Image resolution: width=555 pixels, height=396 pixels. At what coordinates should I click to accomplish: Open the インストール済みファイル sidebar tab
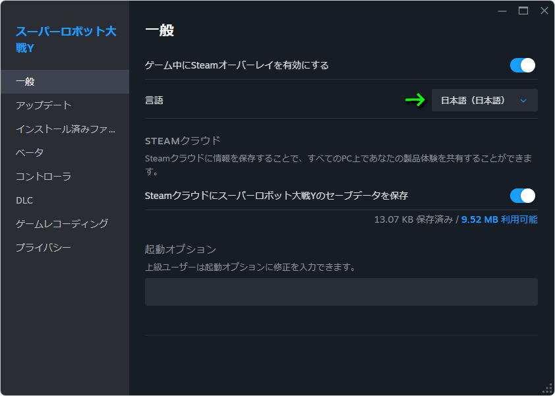[65, 129]
